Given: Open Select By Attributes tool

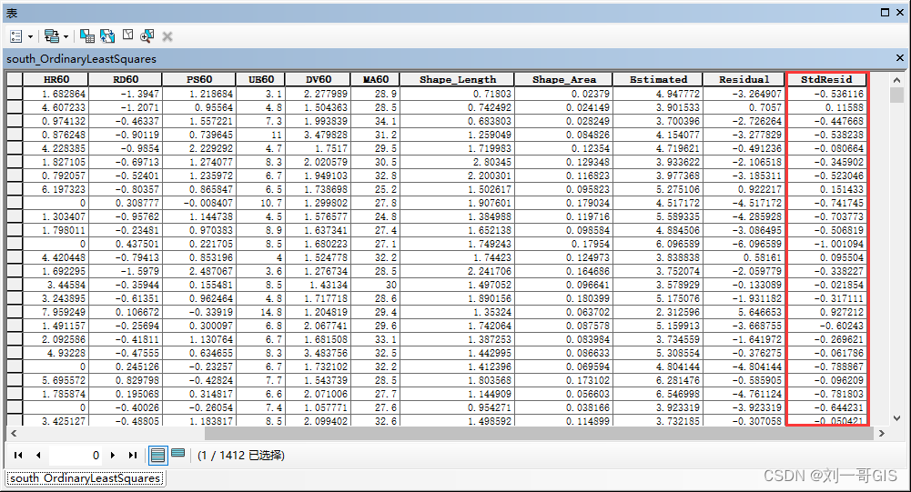Looking at the screenshot, I should click(87, 36).
